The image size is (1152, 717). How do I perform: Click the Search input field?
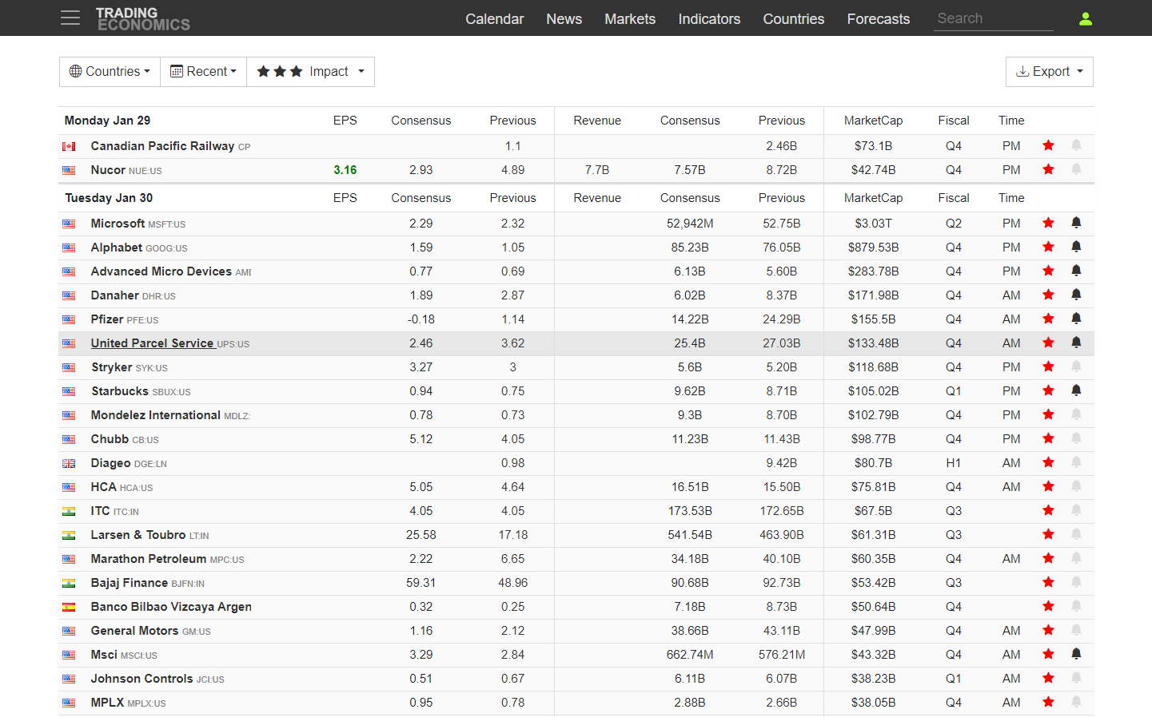pyautogui.click(x=993, y=18)
